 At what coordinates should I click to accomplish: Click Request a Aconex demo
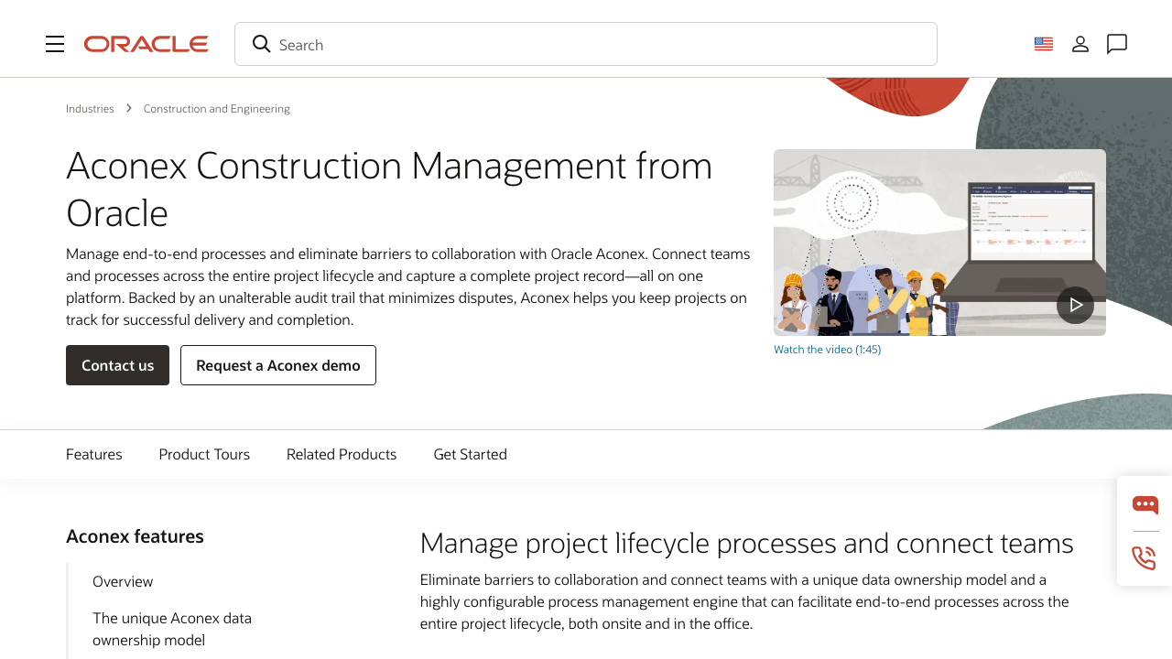tap(277, 364)
